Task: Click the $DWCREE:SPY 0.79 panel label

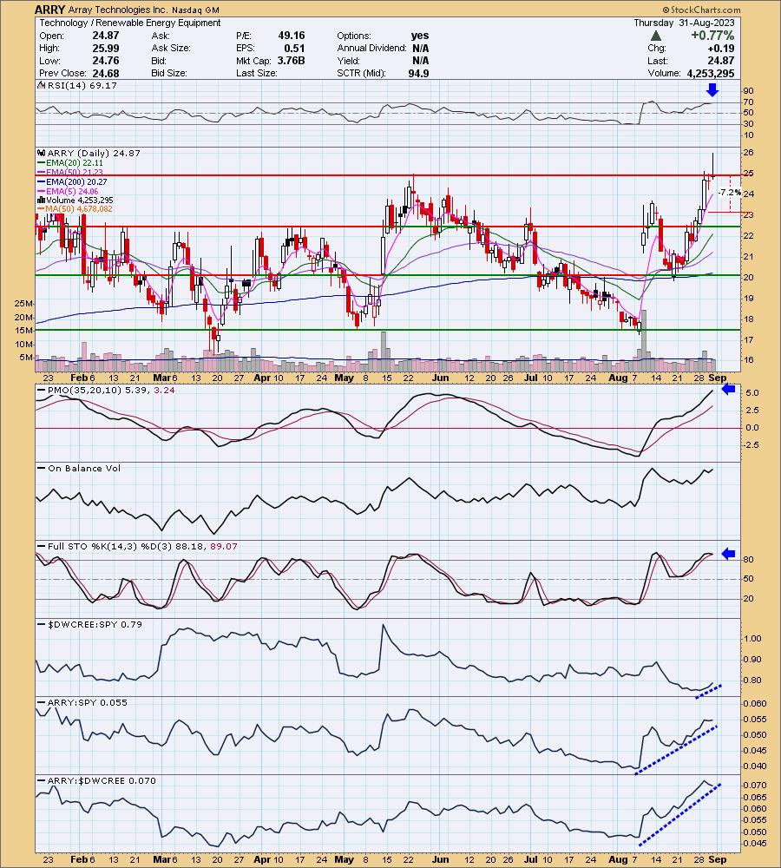Action: tap(95, 624)
